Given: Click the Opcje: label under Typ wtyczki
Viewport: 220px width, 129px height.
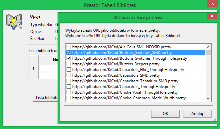Looking at the screenshot, I should pyautogui.click(x=36, y=32).
